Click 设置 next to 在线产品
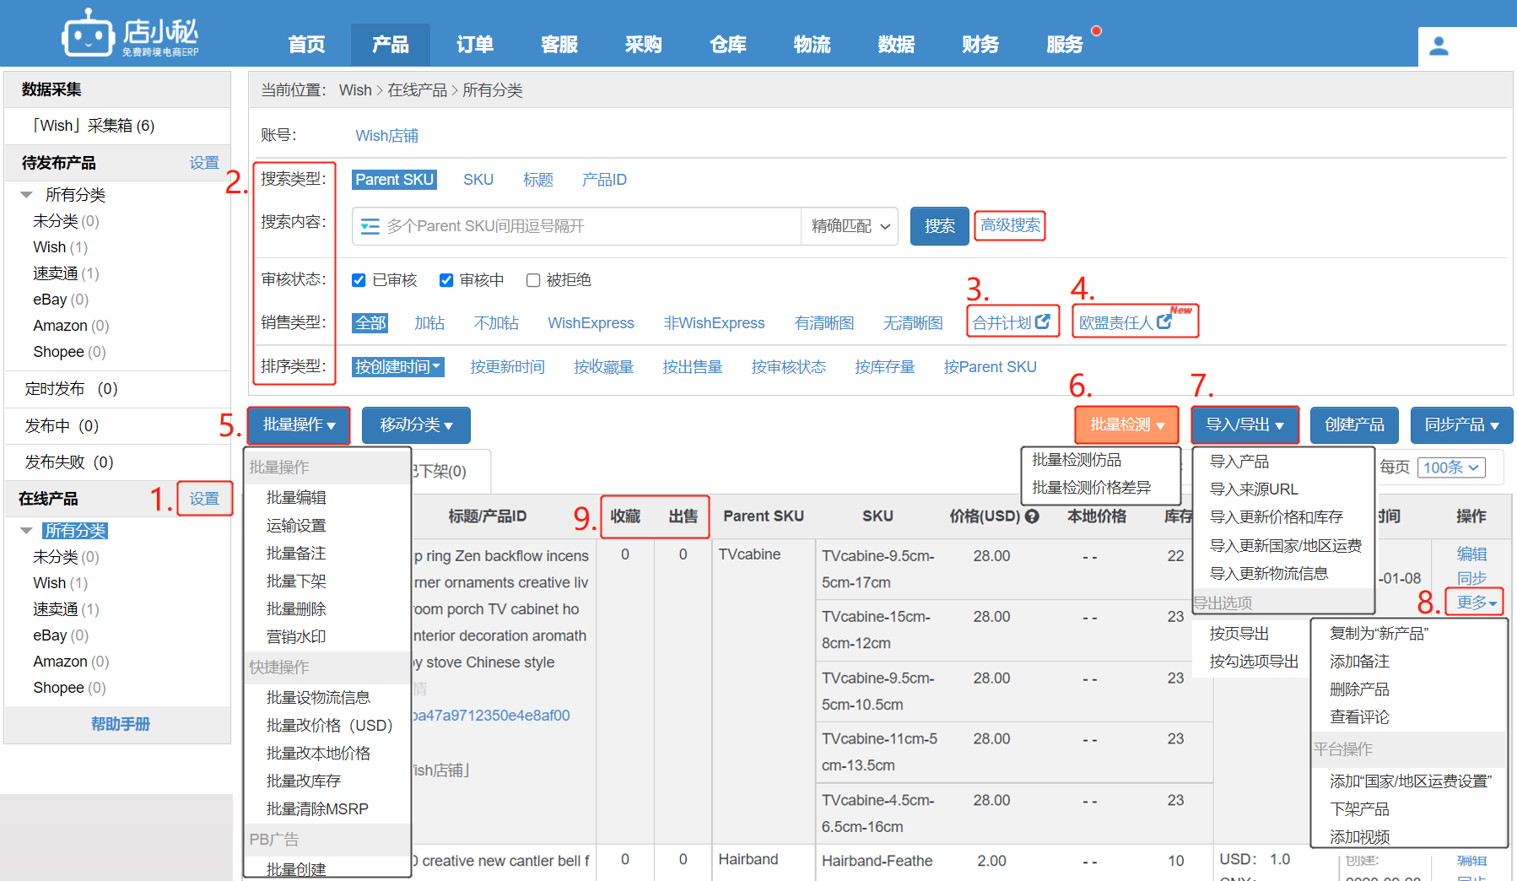The height and width of the screenshot is (881, 1517). (x=204, y=499)
